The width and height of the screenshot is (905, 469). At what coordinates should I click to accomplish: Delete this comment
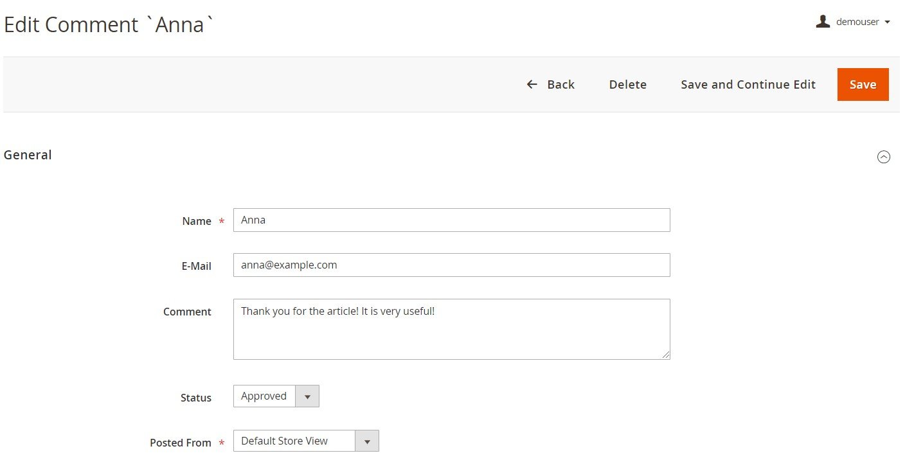pos(628,84)
